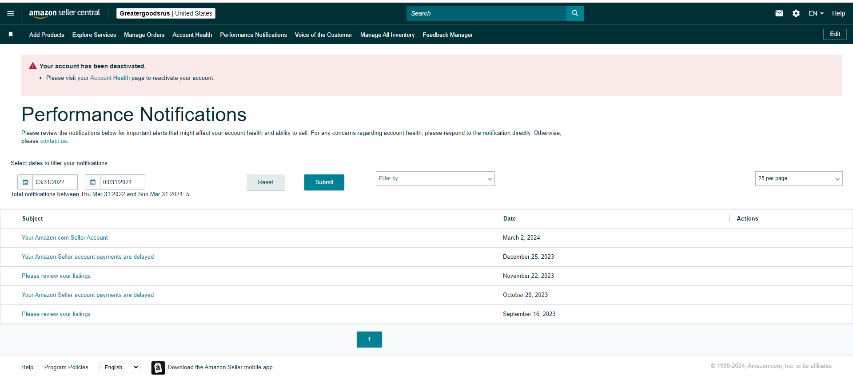The width and height of the screenshot is (853, 379).
Task: Click the 'Performance Notifications' page heading
Action: (134, 114)
